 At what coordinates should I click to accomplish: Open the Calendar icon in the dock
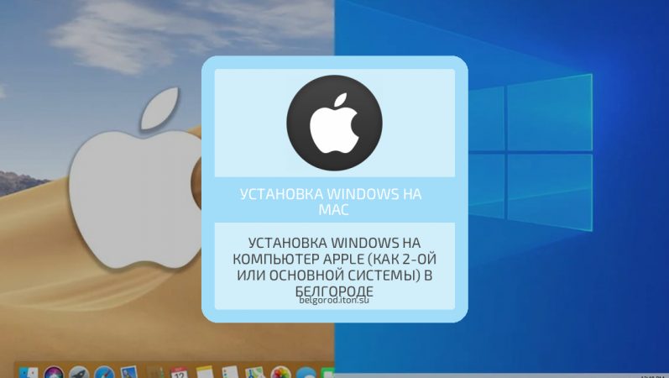179,372
